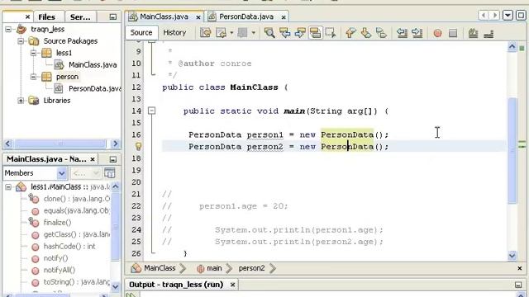The height and width of the screenshot is (297, 529).
Task: Open the dropdown arrow beside the Back icon
Action: [x=231, y=33]
